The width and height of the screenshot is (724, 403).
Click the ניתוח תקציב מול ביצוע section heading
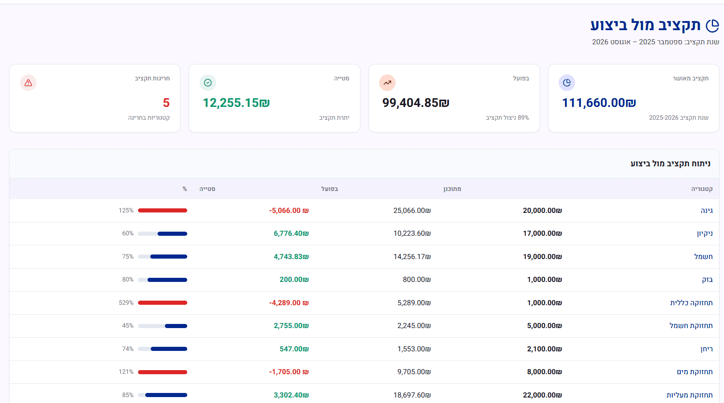tap(671, 164)
